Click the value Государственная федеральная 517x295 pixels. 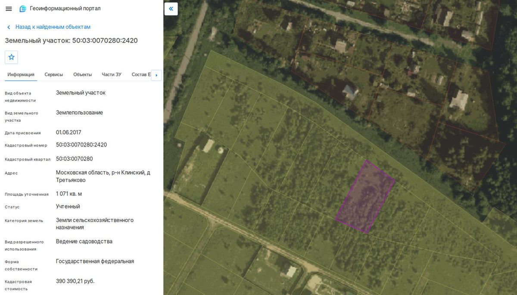pyautogui.click(x=95, y=261)
